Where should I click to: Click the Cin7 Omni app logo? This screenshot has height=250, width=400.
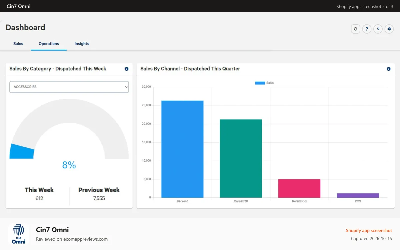coord(19,234)
